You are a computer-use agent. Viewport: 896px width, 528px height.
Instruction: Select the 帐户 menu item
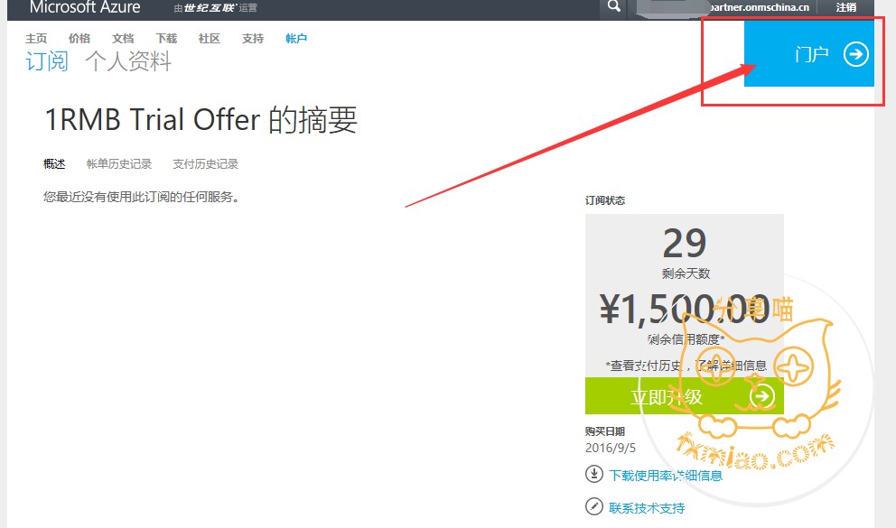tap(296, 38)
